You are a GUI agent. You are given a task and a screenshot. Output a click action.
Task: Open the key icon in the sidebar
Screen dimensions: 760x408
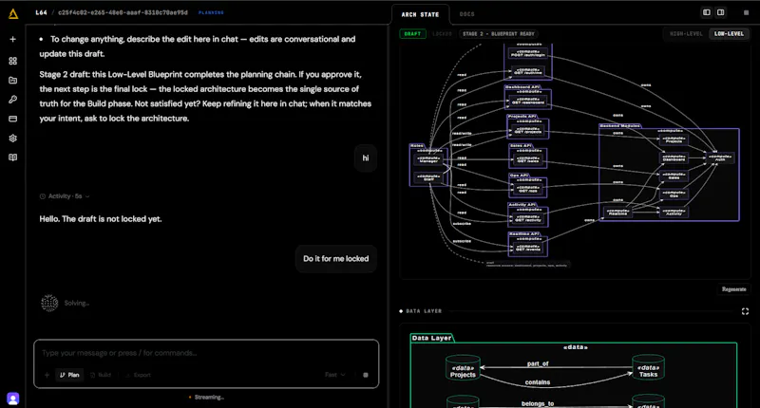click(x=13, y=100)
